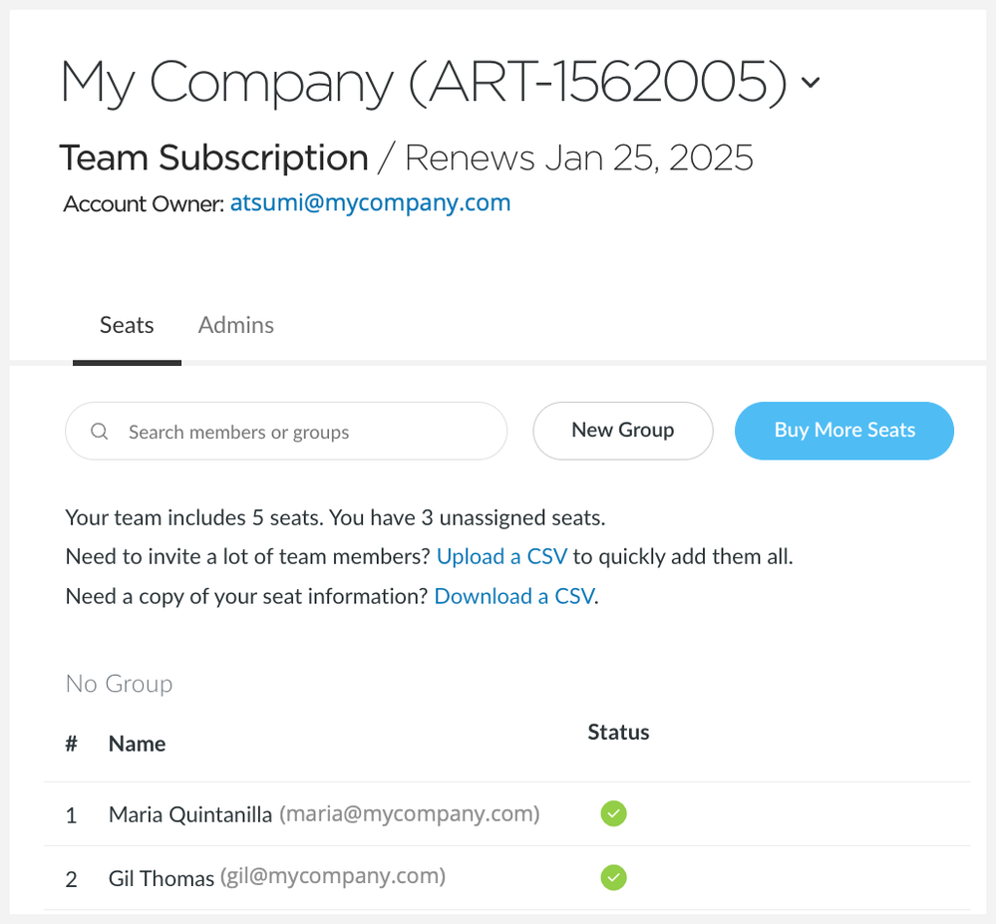Click the New Group button
The width and height of the screenshot is (996, 924).
(x=623, y=431)
